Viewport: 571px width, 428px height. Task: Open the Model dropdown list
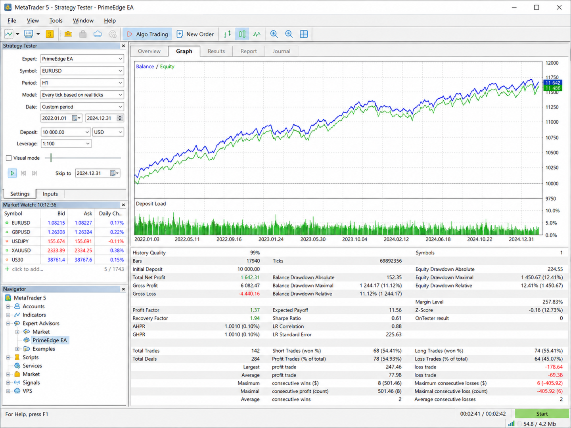(82, 95)
